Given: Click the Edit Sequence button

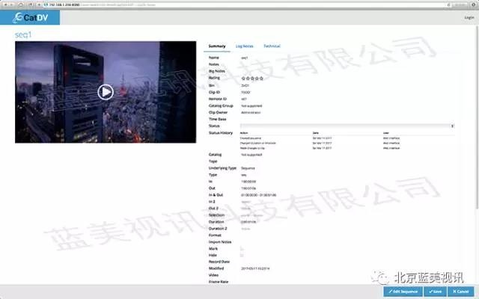Looking at the screenshot, I should pos(403,292).
